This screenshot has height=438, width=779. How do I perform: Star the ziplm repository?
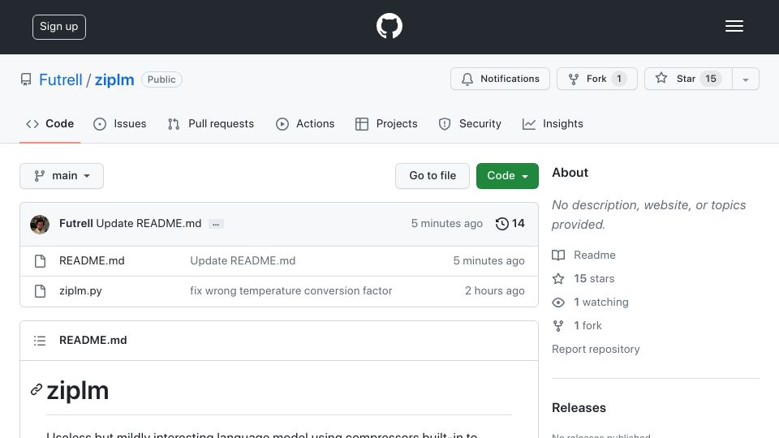pos(689,79)
